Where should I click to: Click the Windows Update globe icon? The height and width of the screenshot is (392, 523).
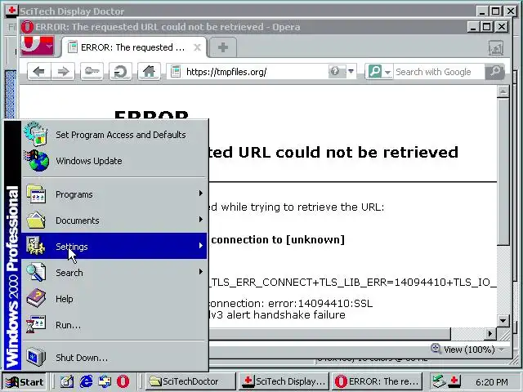[x=37, y=161]
